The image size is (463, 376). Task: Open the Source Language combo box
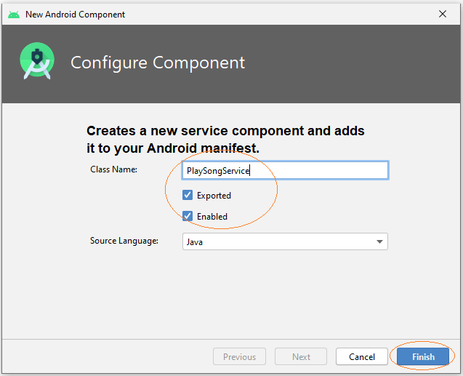pos(285,241)
